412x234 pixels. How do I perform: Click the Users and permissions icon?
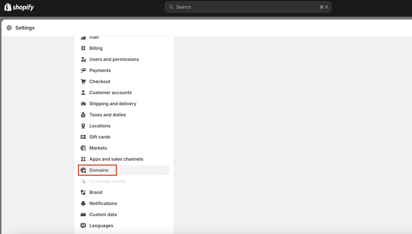[83, 59]
